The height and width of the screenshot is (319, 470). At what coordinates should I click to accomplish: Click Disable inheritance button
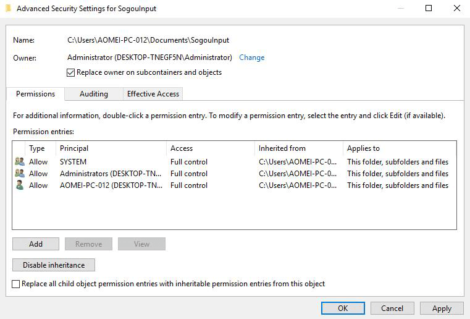(x=54, y=265)
